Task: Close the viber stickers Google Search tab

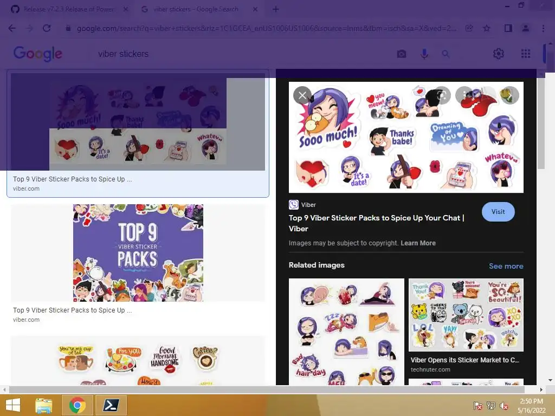Action: [x=255, y=9]
